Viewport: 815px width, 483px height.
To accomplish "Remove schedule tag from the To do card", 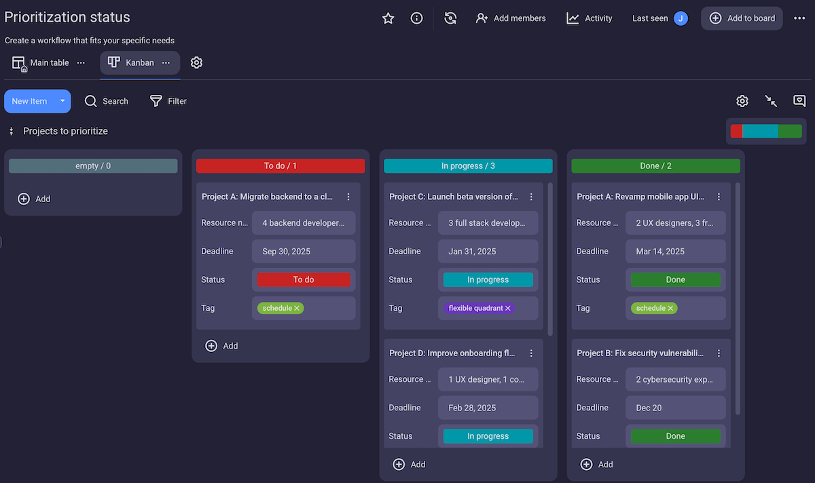I will click(297, 308).
